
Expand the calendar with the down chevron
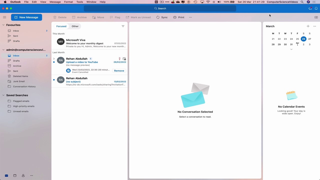[x=291, y=49]
